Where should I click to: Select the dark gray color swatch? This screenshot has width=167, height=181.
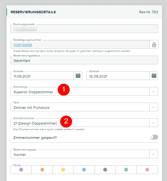tap(105, 170)
